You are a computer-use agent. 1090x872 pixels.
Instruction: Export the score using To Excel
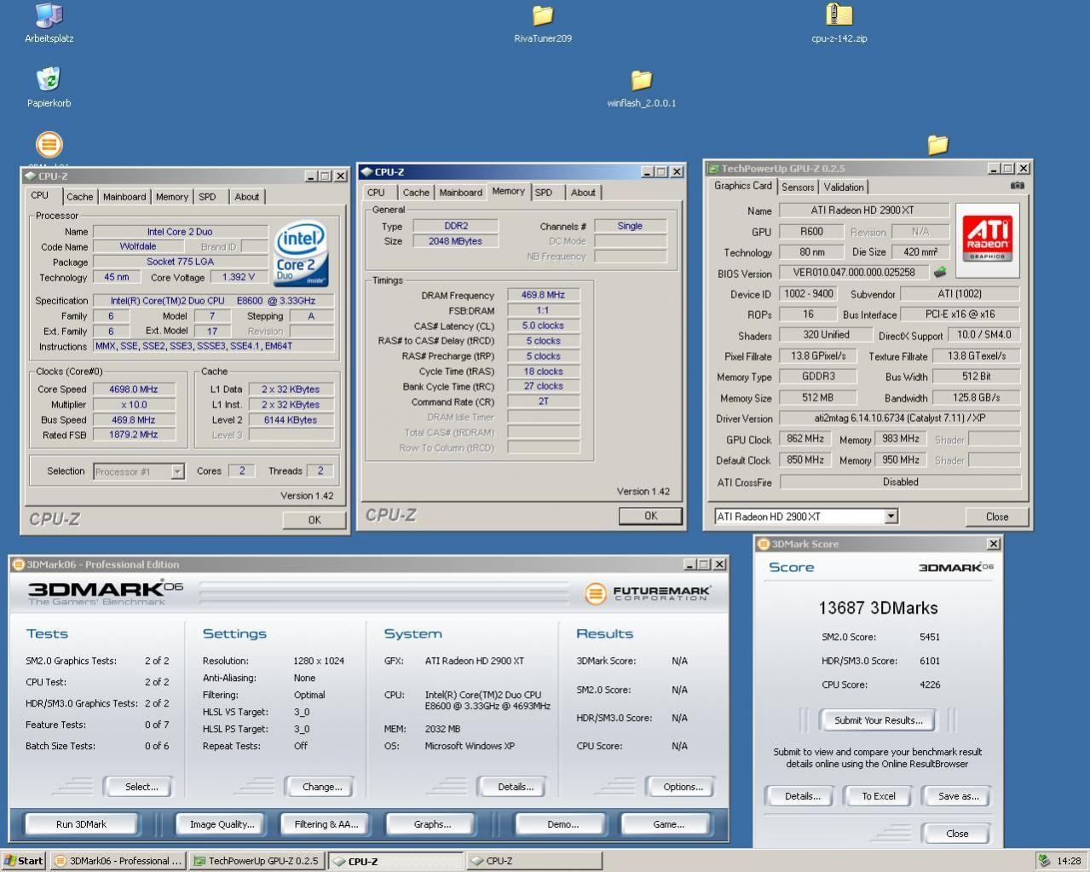click(879, 796)
